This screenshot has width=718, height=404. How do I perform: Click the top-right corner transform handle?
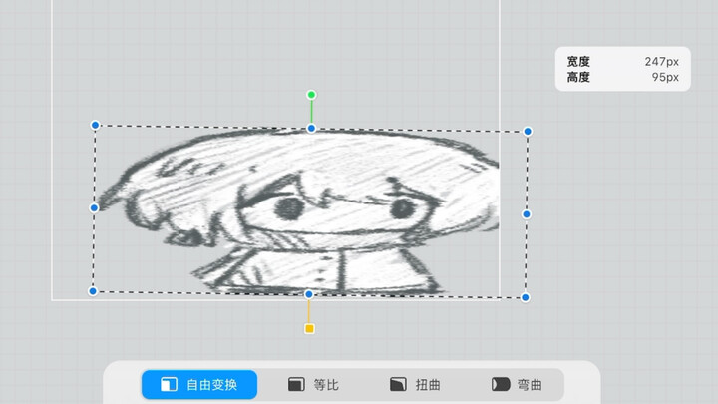(528, 131)
